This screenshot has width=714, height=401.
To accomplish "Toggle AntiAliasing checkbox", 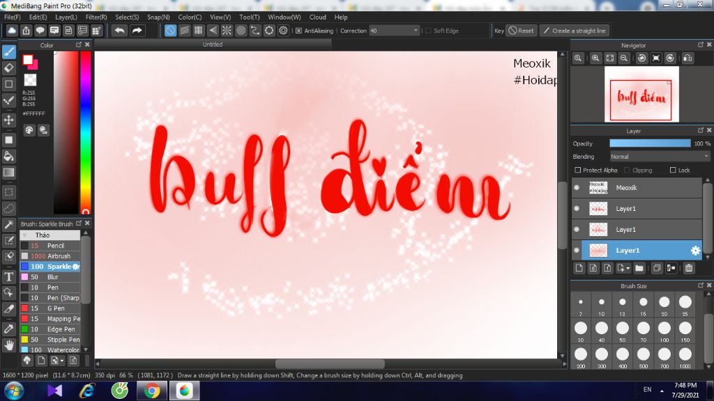I will point(298,31).
